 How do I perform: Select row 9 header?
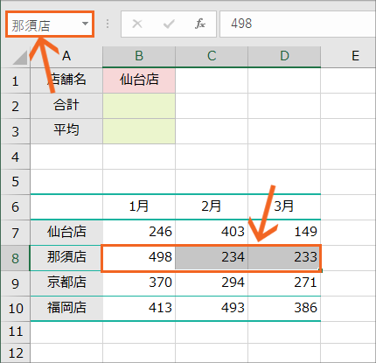[16, 283]
